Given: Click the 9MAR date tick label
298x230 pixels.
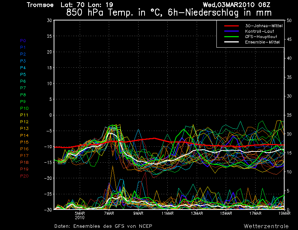Looking at the screenshot, I should (x=138, y=214).
